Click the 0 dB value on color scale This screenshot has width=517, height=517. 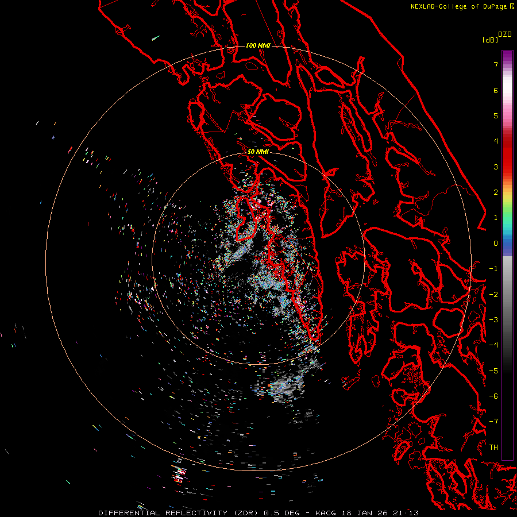coord(496,244)
